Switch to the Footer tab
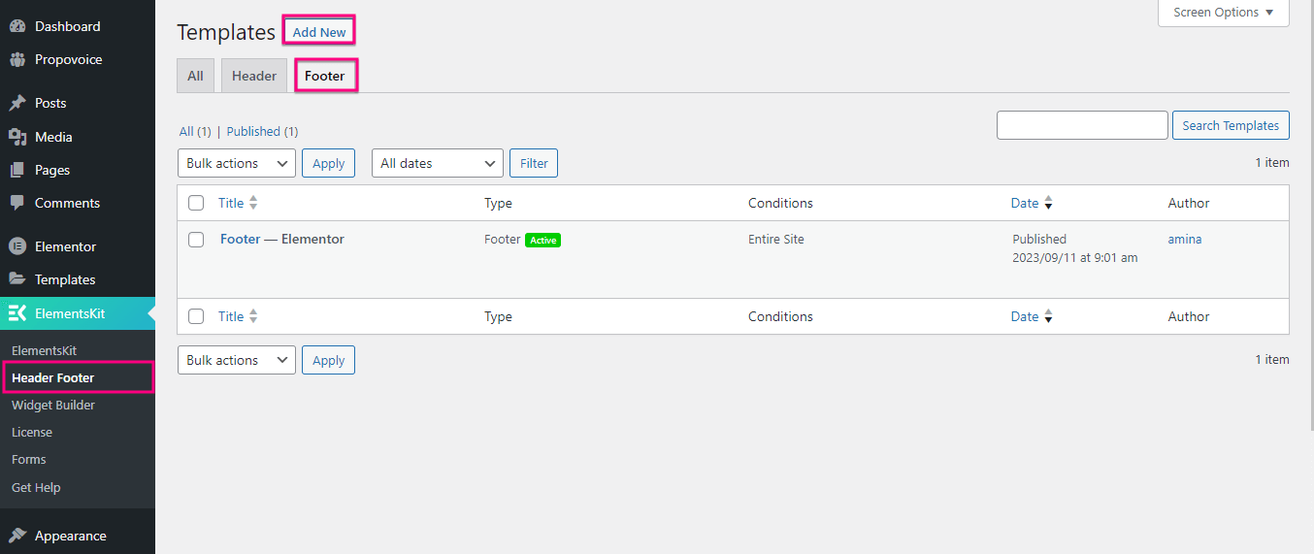 [x=325, y=76]
